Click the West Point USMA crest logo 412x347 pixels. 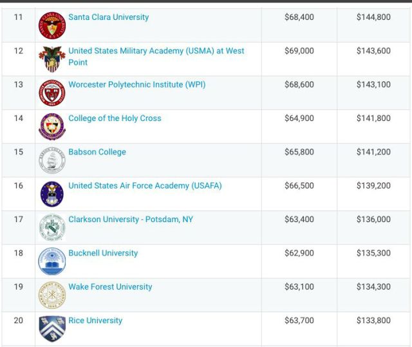pyautogui.click(x=52, y=59)
